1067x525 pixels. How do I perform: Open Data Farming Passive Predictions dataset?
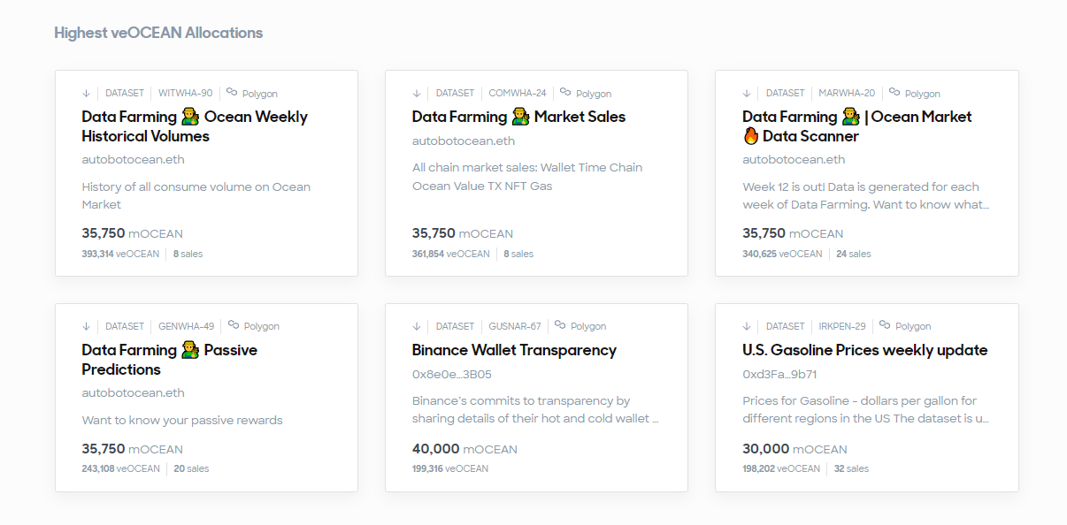click(168, 360)
